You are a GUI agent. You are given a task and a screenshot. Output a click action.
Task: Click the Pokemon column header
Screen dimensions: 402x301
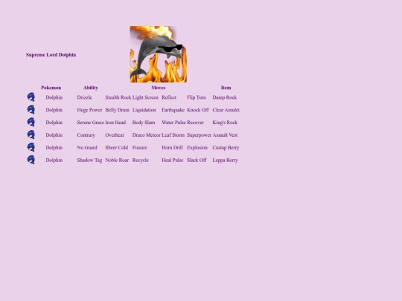point(51,88)
